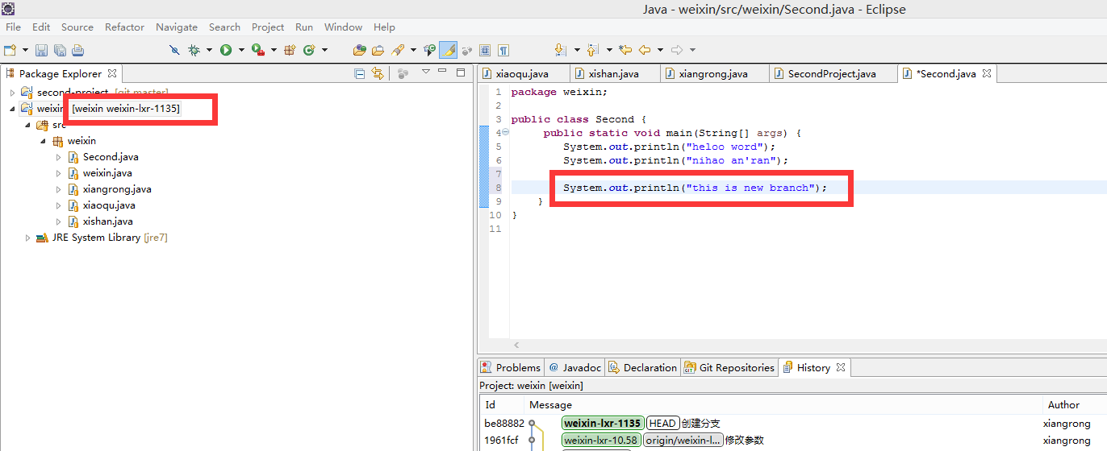Click the New Java Package icon
The image size is (1107, 451).
pyautogui.click(x=290, y=50)
